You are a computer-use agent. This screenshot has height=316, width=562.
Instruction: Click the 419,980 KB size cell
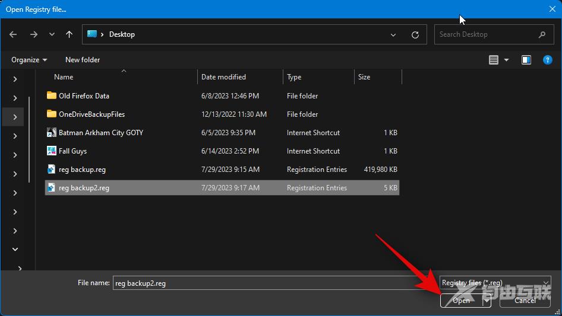[x=381, y=170]
